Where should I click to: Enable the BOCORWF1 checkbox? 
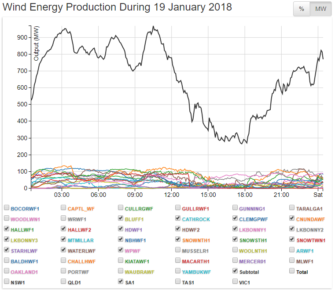click(7, 208)
